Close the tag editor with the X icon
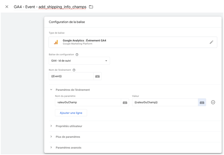 point(7,7)
